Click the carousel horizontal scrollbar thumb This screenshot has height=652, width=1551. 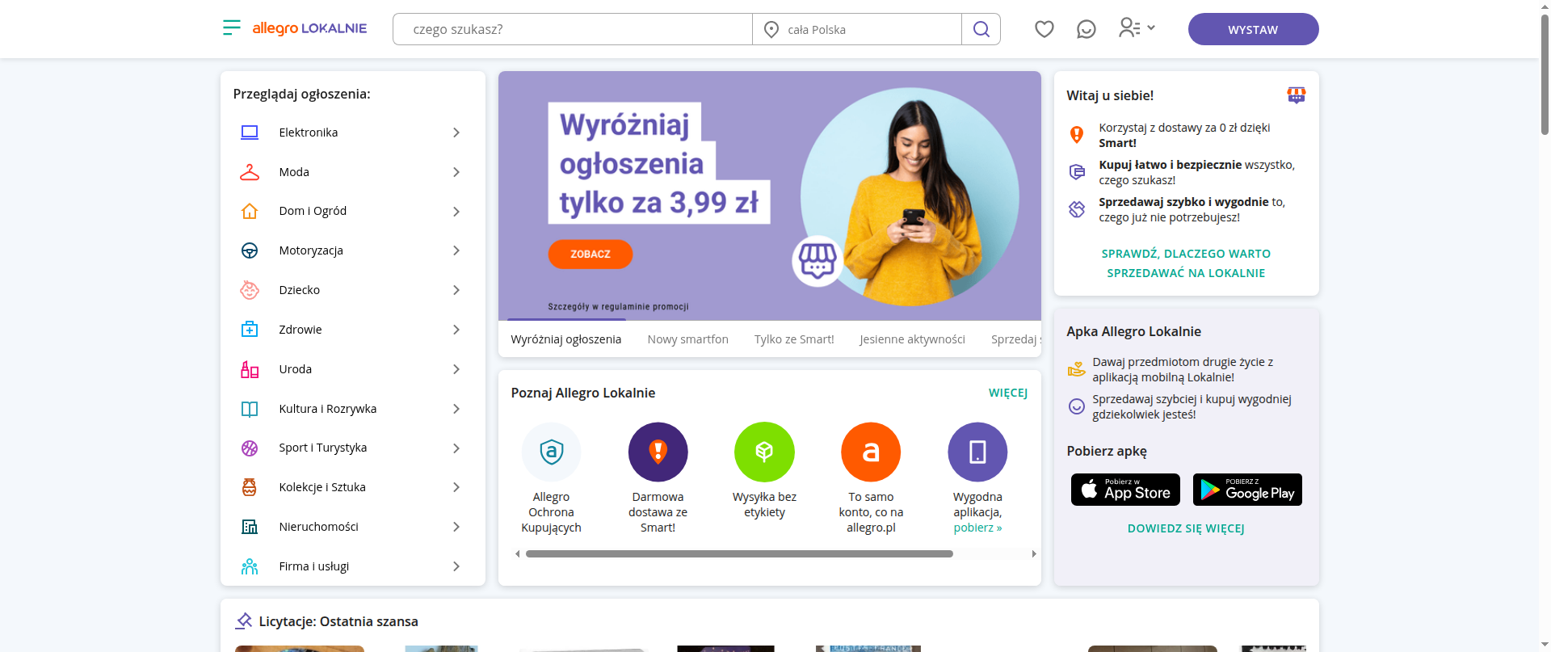pos(739,554)
